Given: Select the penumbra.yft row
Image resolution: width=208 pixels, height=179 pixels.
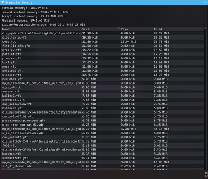Looking at the screenshot, I should pyautogui.click(x=103, y=79).
